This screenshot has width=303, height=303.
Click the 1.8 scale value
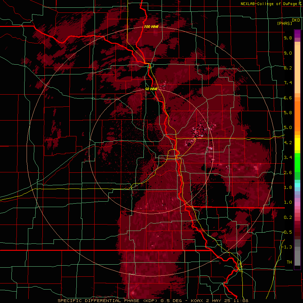[x=288, y=188]
